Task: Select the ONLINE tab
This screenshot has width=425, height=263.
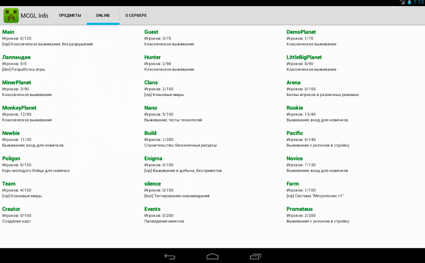Action: point(103,16)
